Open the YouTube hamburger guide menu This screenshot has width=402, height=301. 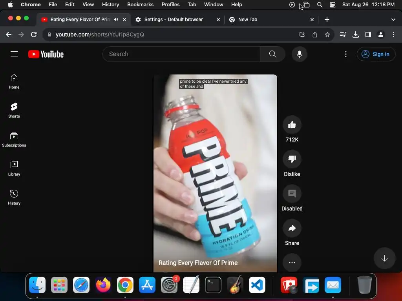coord(14,54)
